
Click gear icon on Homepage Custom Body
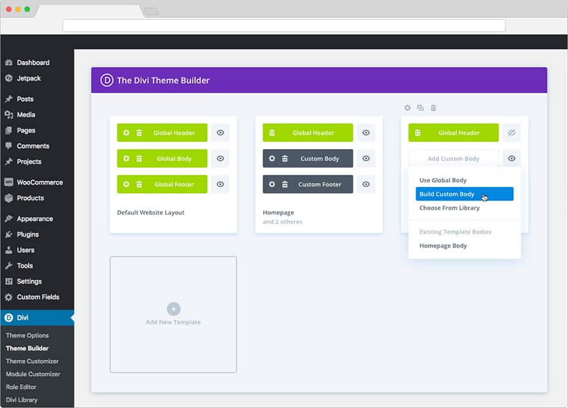[272, 159]
